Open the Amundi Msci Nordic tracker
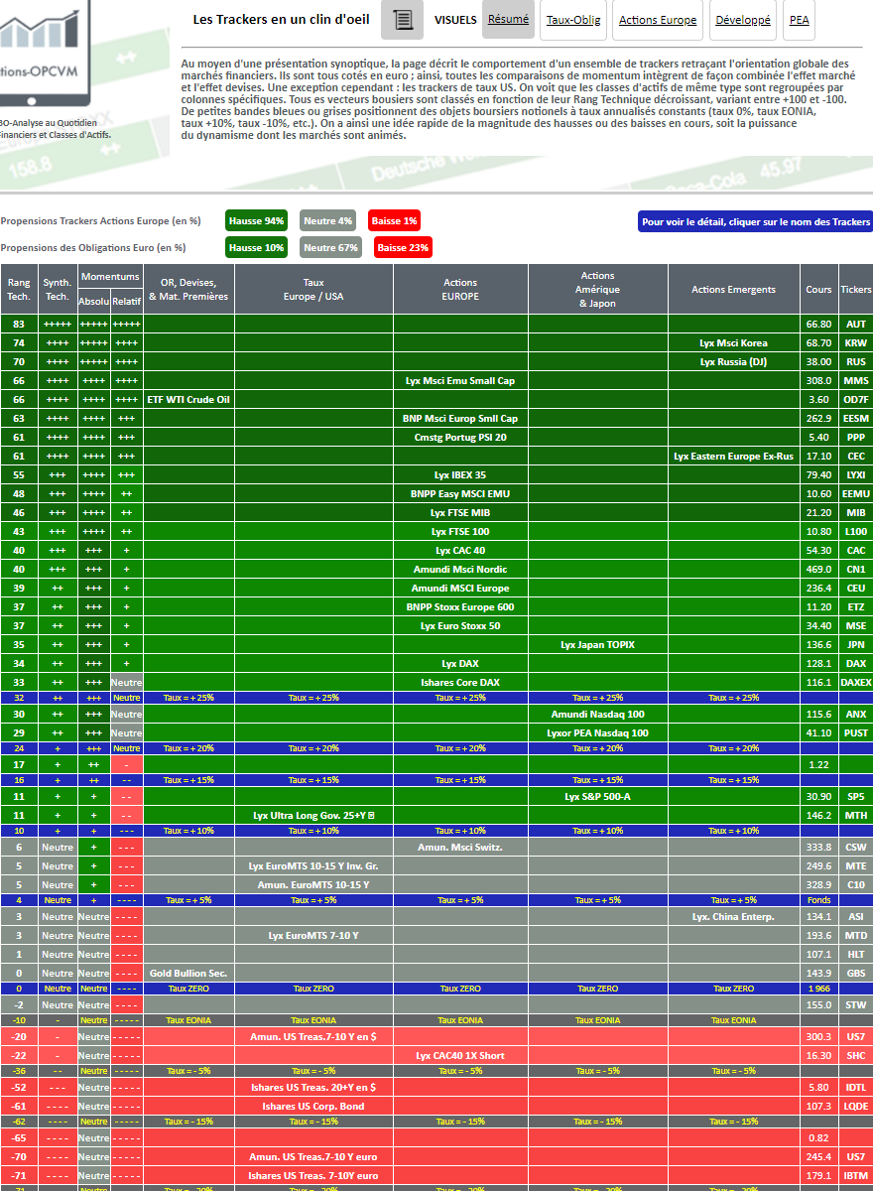This screenshot has height=1191, width=873. pyautogui.click(x=460, y=569)
